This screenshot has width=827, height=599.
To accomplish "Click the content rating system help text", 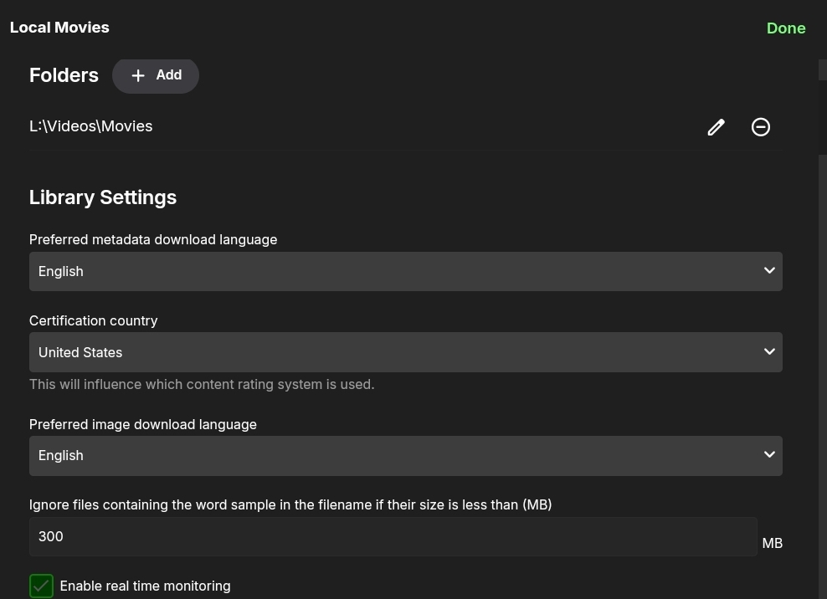I will pyautogui.click(x=202, y=385).
